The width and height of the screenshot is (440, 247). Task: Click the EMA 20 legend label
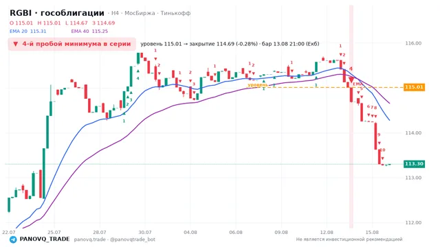tap(19, 31)
